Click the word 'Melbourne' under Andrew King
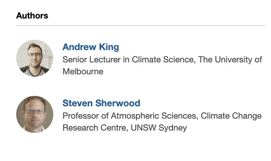The image size is (271, 161). click(x=83, y=72)
